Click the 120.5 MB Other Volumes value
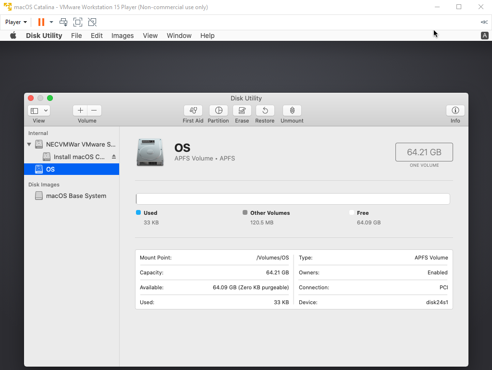The width and height of the screenshot is (492, 370). [262, 222]
